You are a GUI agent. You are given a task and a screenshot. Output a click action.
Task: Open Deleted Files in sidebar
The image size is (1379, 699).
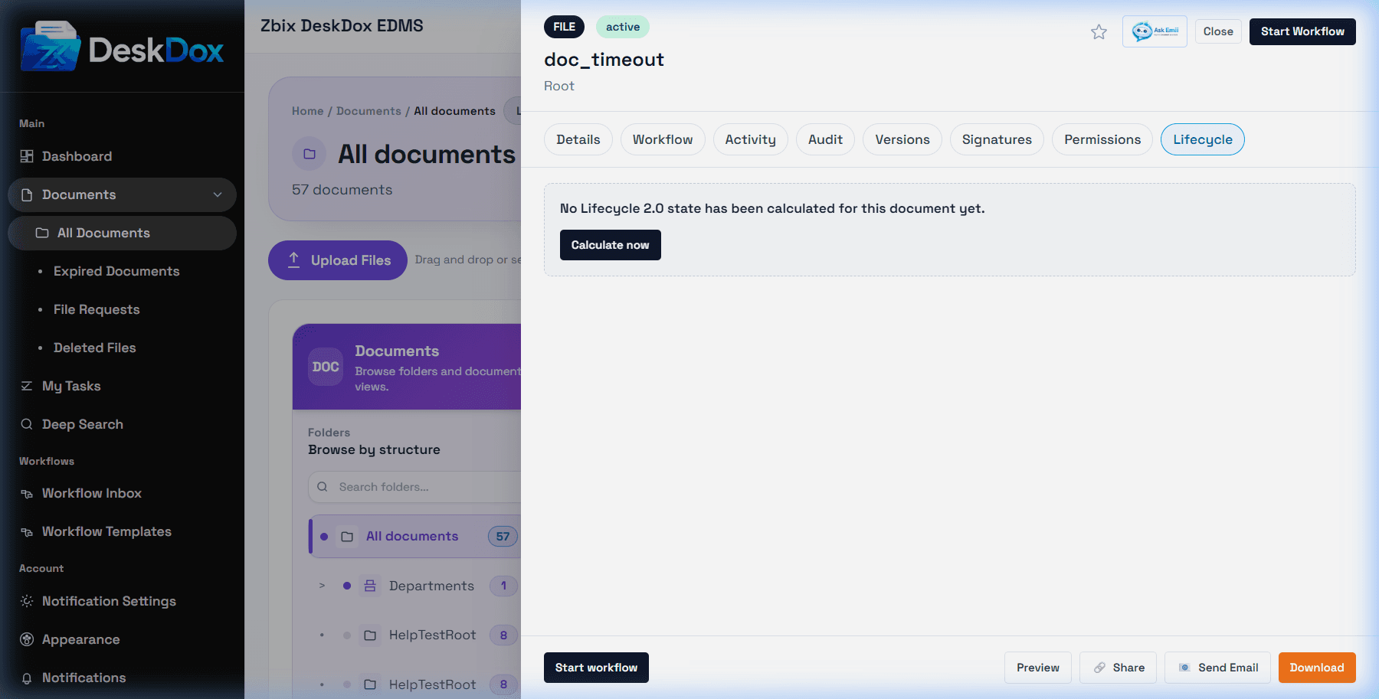[95, 348]
